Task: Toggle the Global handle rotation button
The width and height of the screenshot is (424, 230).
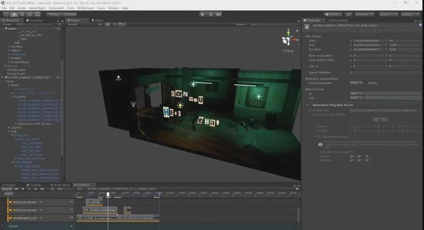Action: click(70, 14)
